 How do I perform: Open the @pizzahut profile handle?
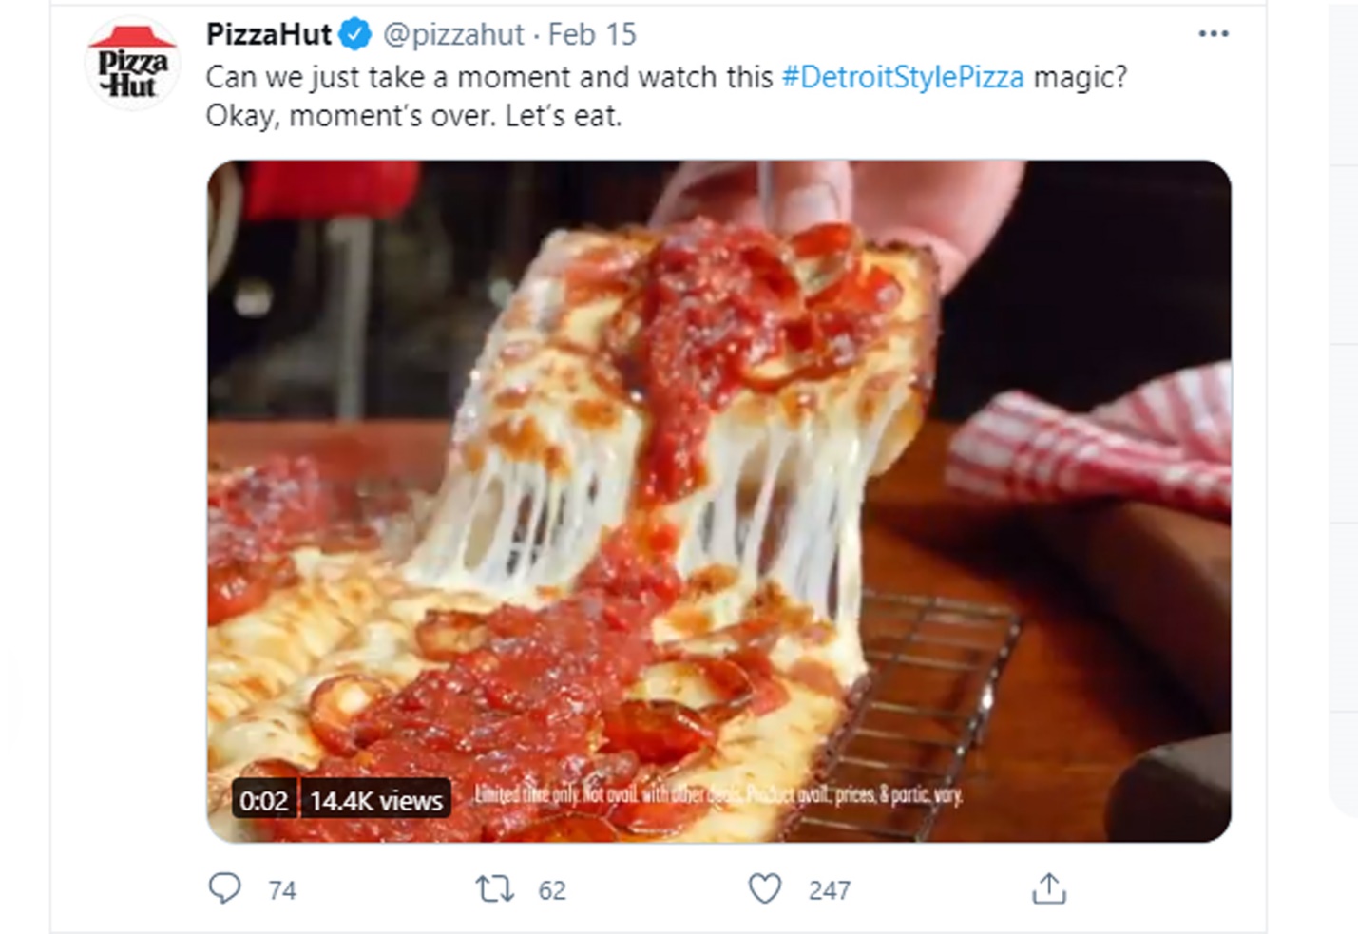451,33
